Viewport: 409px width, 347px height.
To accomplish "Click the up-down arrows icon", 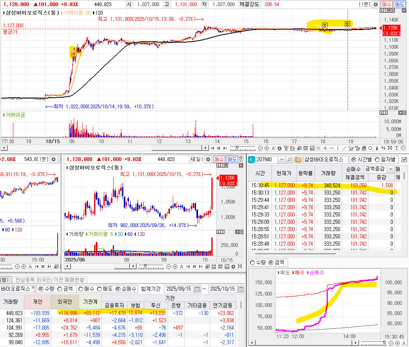I will 383,148.
